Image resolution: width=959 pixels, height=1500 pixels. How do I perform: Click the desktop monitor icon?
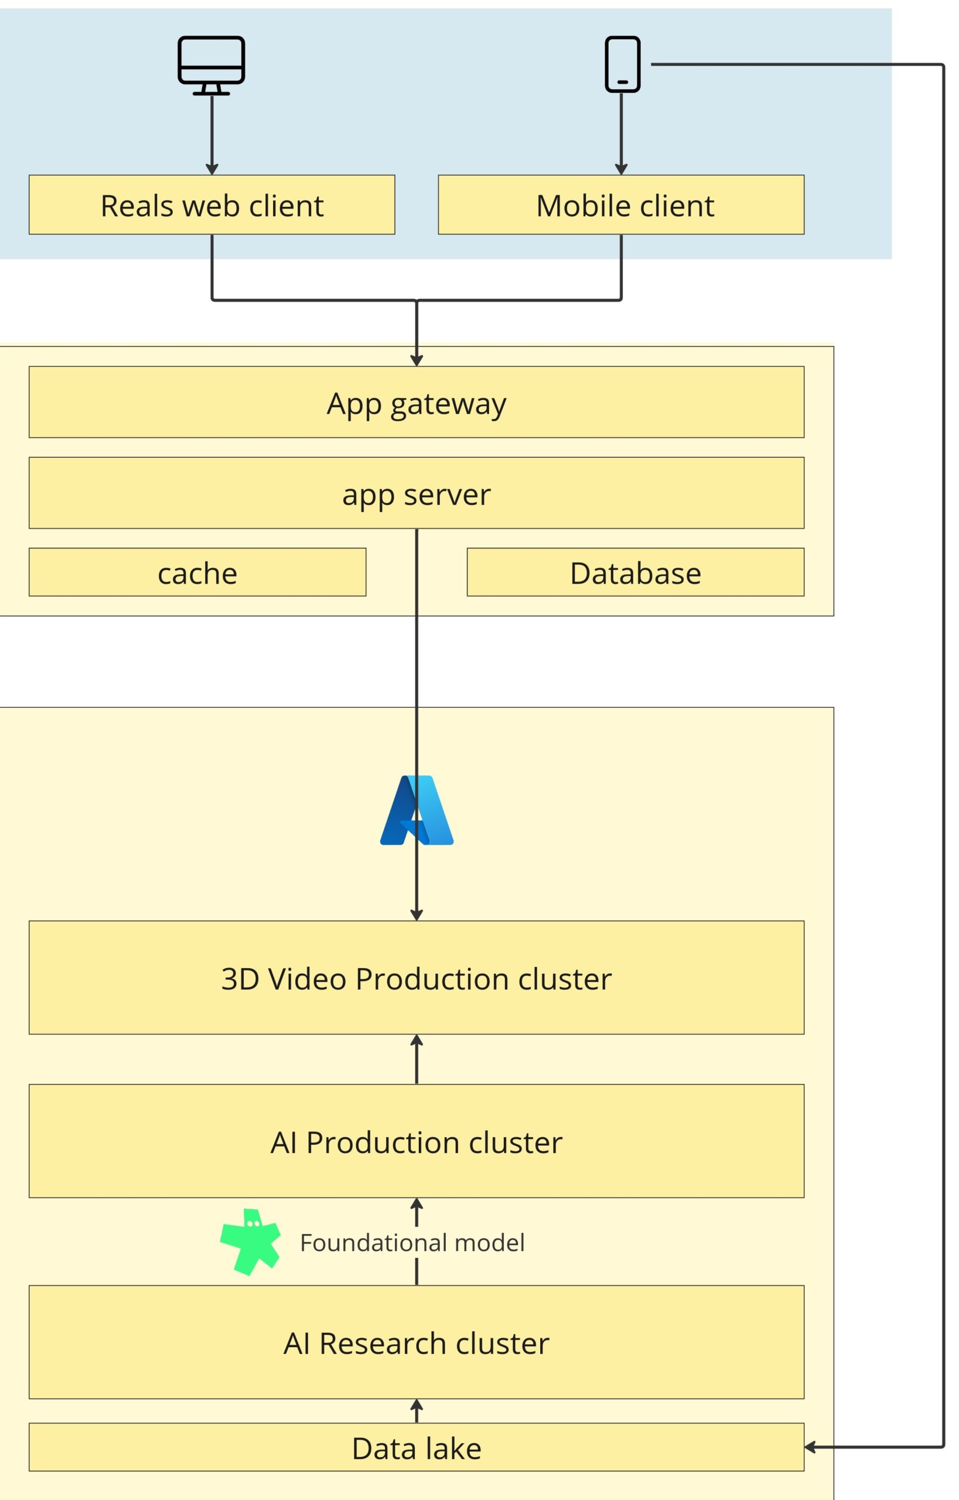tap(211, 65)
